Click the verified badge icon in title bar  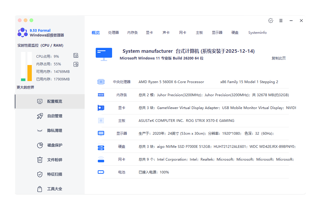[271, 21]
